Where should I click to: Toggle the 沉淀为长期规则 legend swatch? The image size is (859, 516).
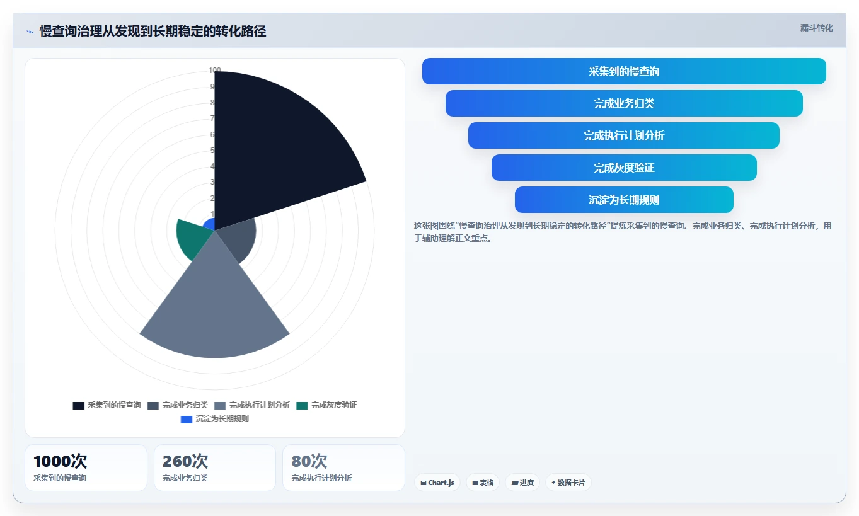pyautogui.click(x=187, y=419)
